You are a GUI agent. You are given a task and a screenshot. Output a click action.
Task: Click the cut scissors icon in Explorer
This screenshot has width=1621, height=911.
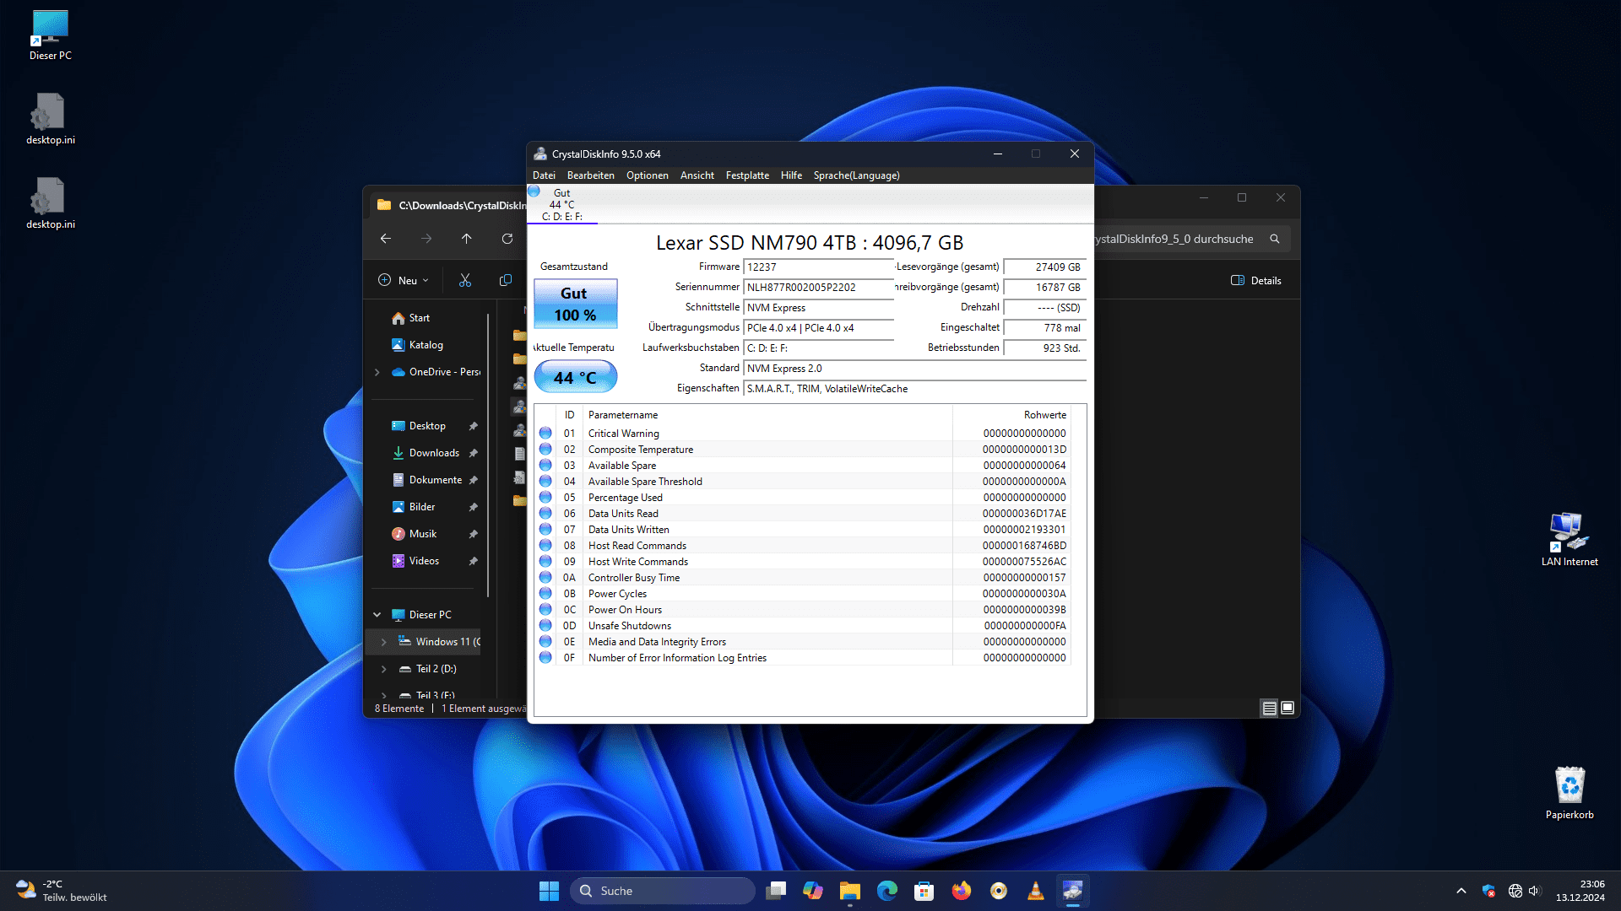(x=464, y=280)
